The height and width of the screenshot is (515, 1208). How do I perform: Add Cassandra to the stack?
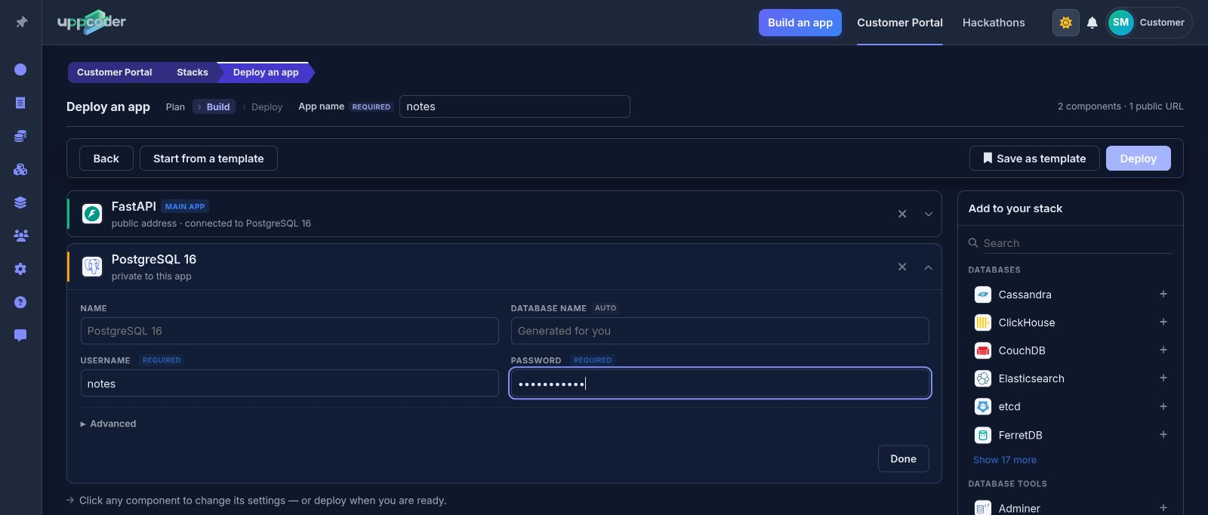[x=1163, y=294]
